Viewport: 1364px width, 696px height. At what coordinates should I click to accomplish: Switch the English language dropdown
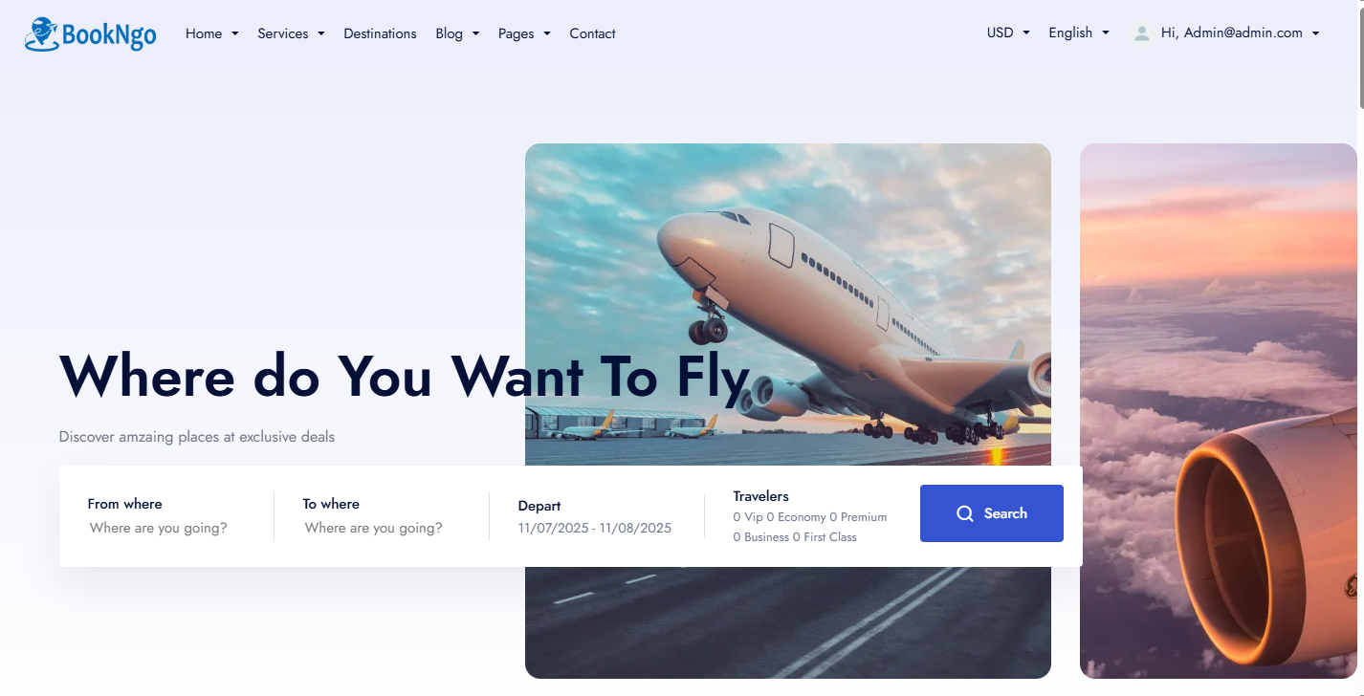point(1079,33)
